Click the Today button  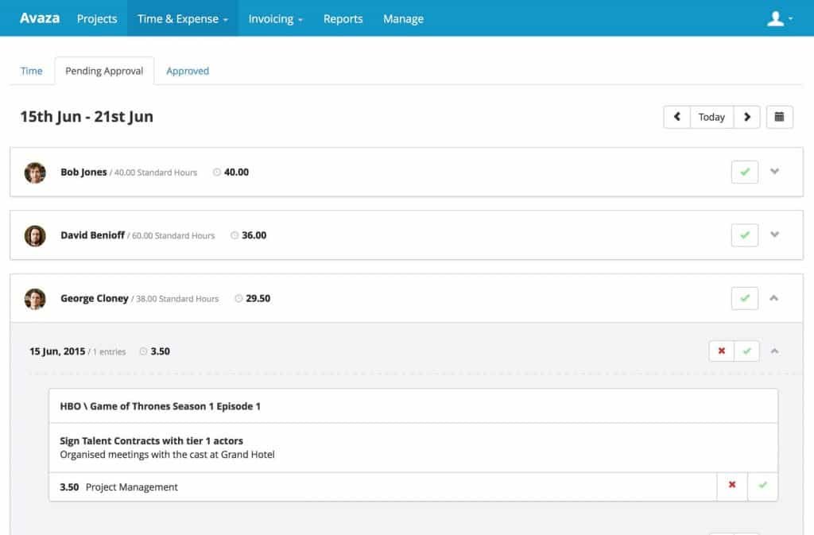point(711,117)
